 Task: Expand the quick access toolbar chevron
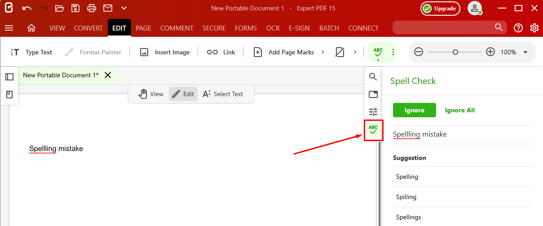tap(124, 8)
